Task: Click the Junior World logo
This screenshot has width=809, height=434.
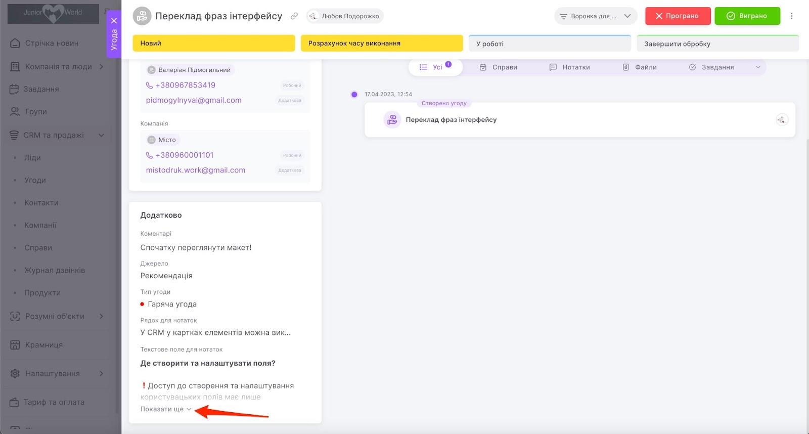Action: coord(53,13)
